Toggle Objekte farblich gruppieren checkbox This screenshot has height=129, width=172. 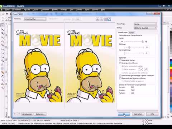pos(123,81)
